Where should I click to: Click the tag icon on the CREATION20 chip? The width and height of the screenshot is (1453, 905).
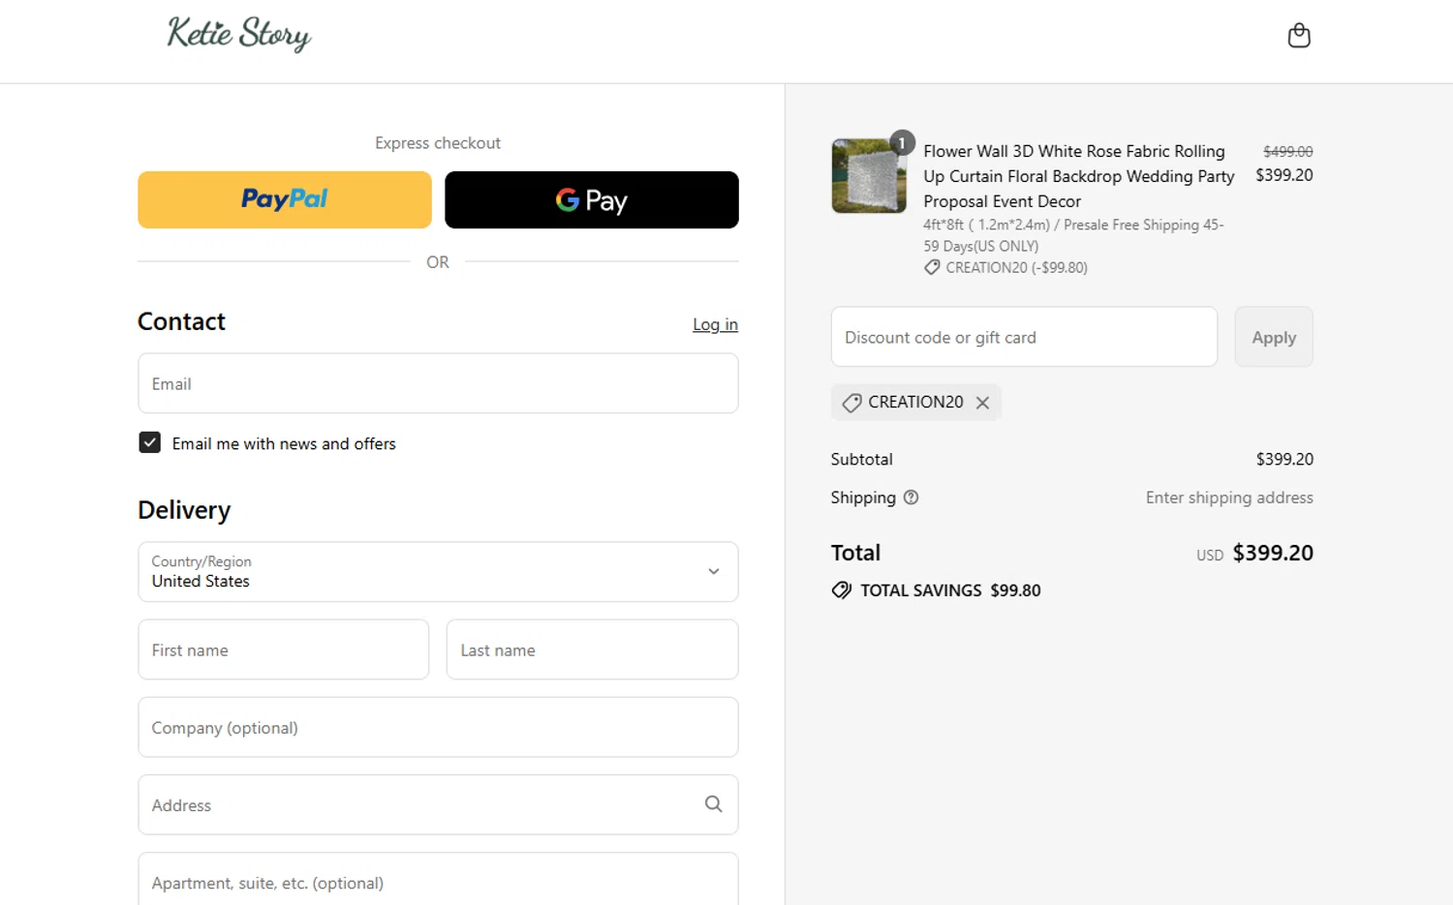click(851, 403)
